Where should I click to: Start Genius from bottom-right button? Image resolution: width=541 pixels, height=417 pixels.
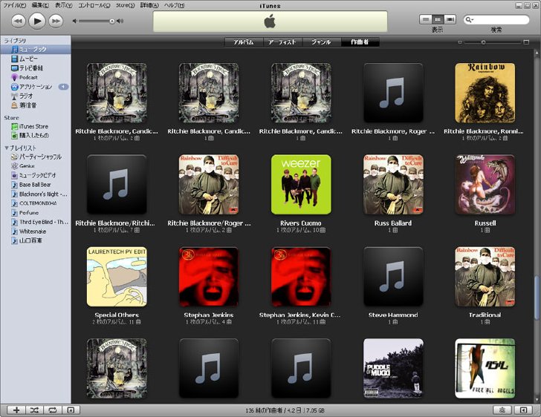(502, 410)
